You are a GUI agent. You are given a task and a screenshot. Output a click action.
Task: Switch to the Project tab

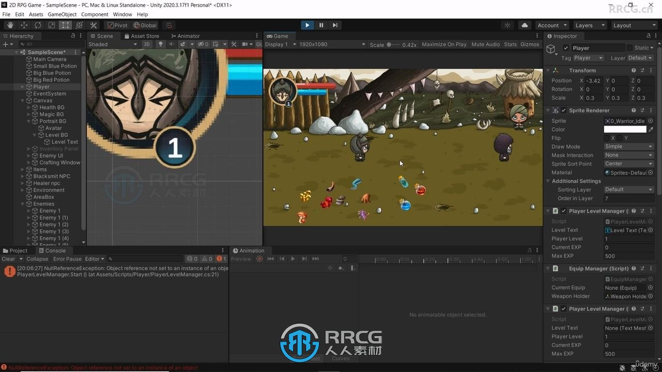(x=15, y=251)
